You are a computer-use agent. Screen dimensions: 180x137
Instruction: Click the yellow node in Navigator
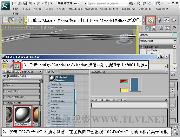(124, 90)
